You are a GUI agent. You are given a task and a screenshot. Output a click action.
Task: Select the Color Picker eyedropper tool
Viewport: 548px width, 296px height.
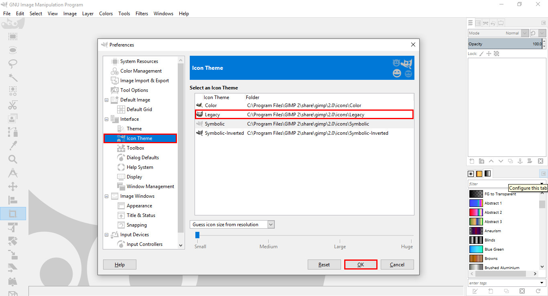coord(13,146)
